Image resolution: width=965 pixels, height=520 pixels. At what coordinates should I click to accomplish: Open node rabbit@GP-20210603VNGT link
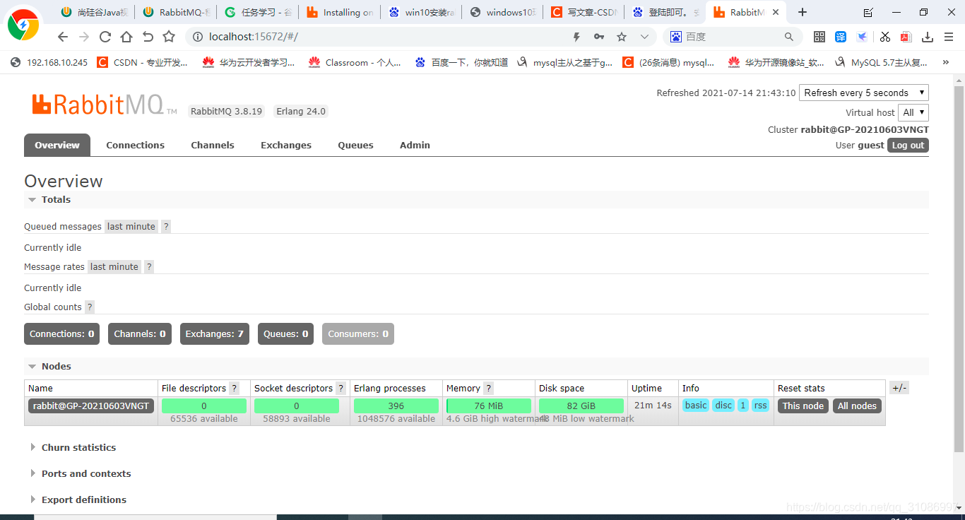pyautogui.click(x=91, y=406)
